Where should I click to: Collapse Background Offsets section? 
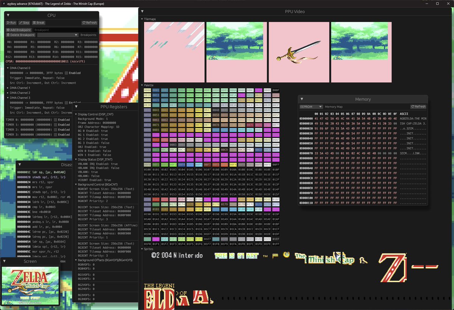click(76, 260)
